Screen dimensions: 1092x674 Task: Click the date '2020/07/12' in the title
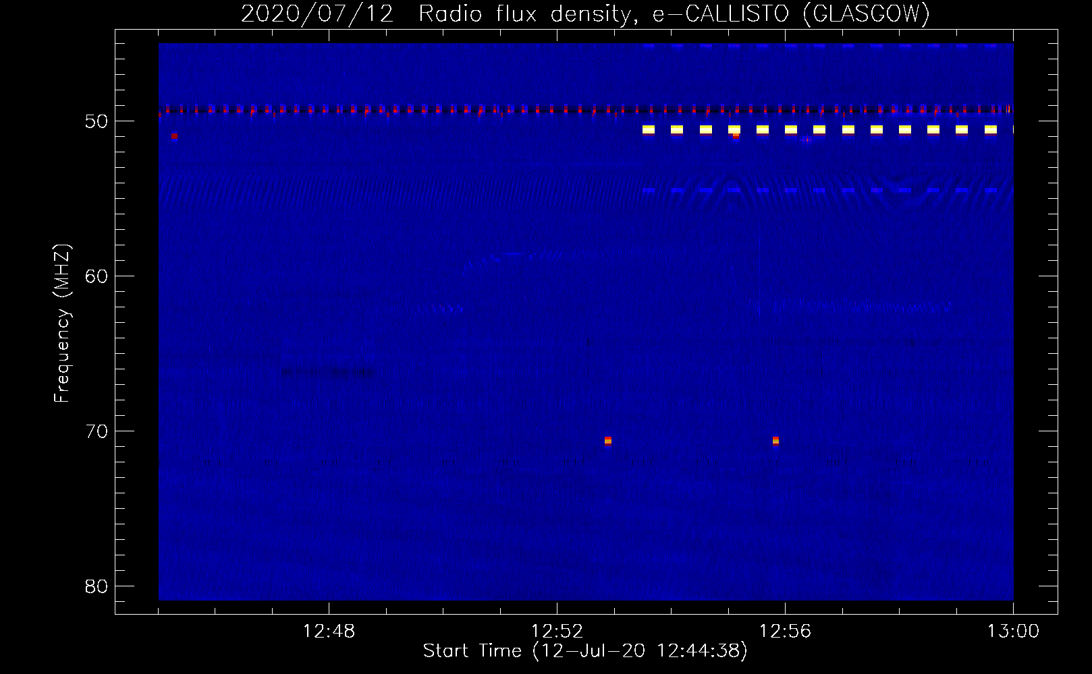[317, 14]
